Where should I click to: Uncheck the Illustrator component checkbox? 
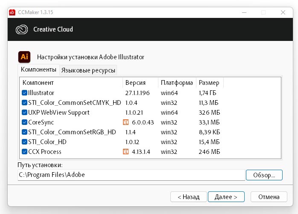tap(24, 93)
